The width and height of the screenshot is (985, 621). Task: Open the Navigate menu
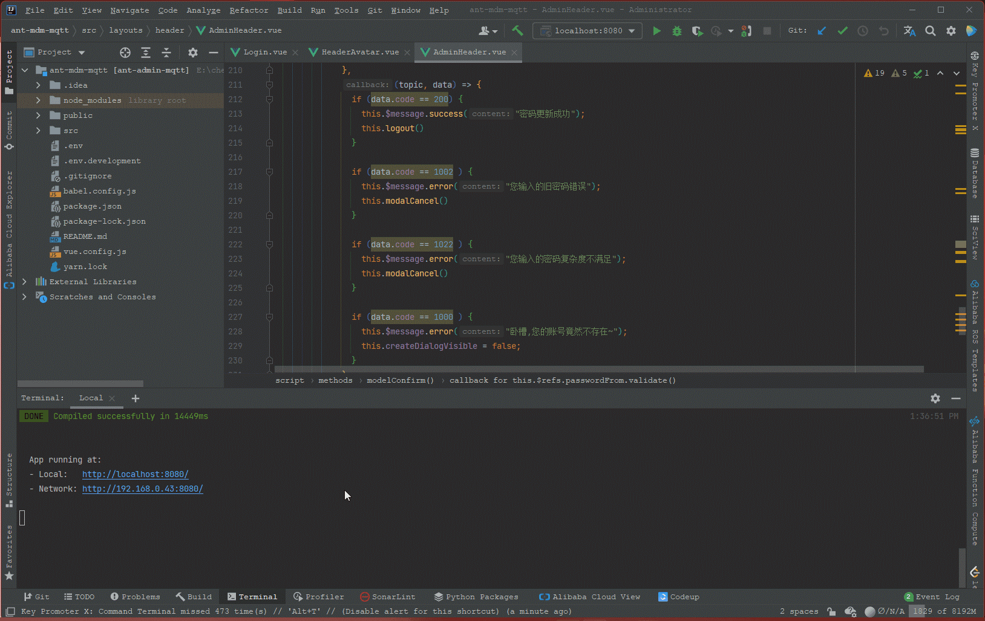coord(129,10)
